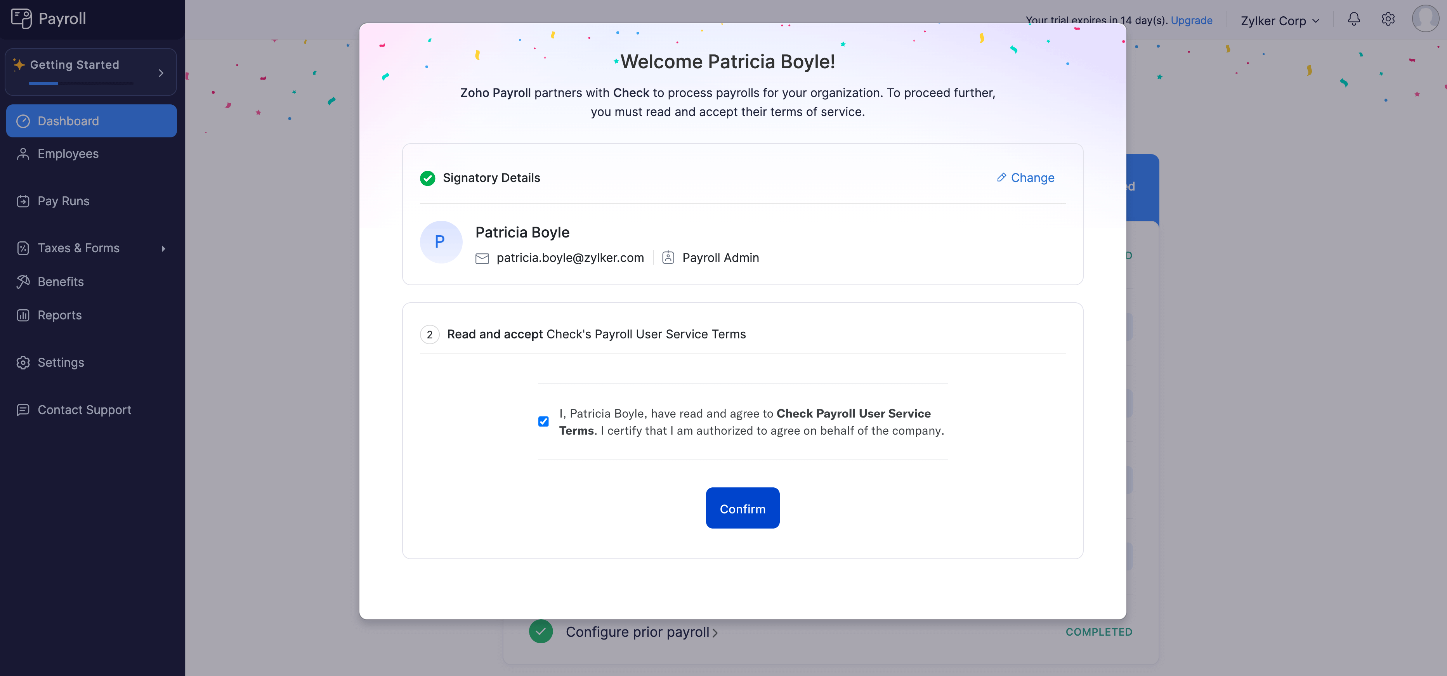Go to Settings in the sidebar
This screenshot has height=676, width=1447.
pos(61,363)
